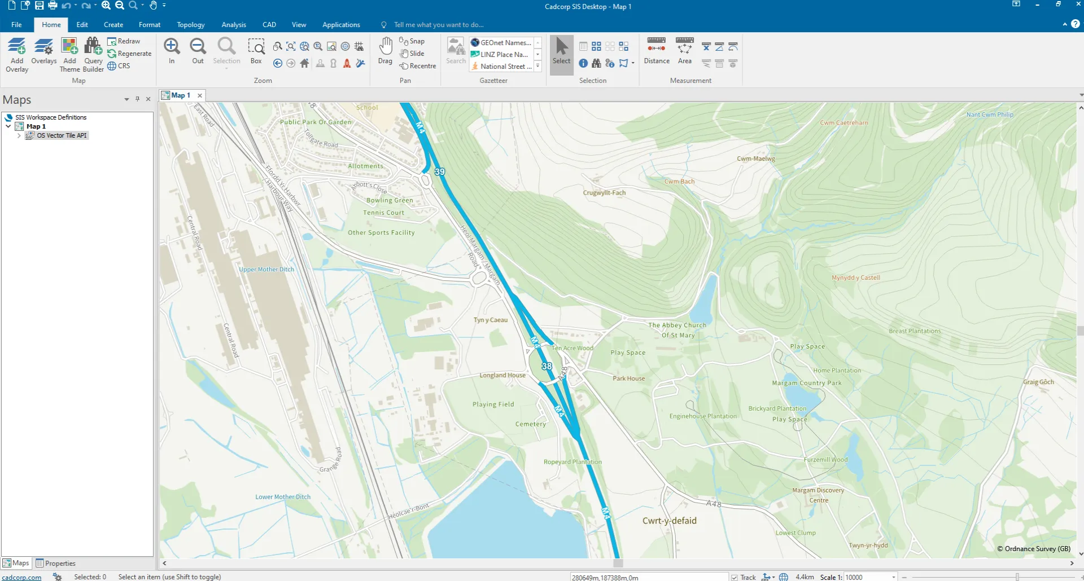Open the select by polygon dropdown arrow
Image resolution: width=1084 pixels, height=581 pixels.
click(x=633, y=63)
